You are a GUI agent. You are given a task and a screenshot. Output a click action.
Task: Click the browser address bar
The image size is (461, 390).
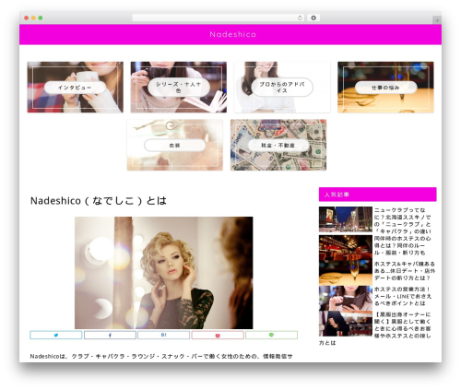tap(218, 18)
